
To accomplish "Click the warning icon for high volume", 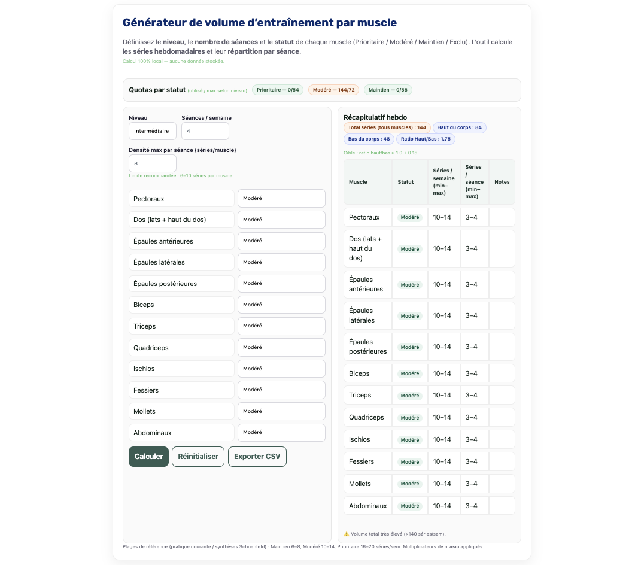I will pos(347,534).
